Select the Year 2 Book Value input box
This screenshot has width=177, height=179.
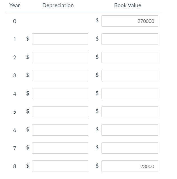[130, 57]
